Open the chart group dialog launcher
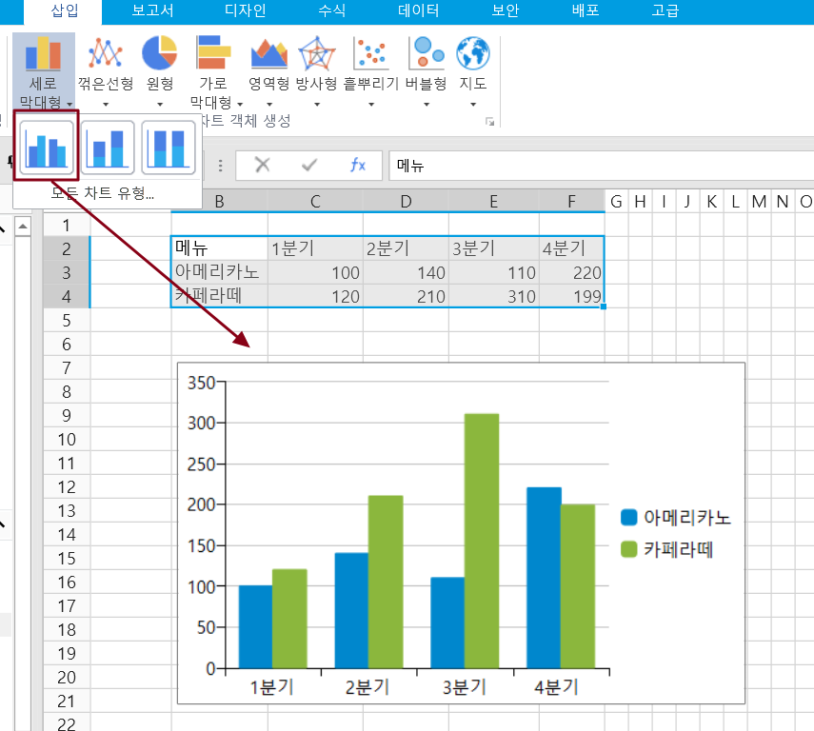 coord(490,122)
